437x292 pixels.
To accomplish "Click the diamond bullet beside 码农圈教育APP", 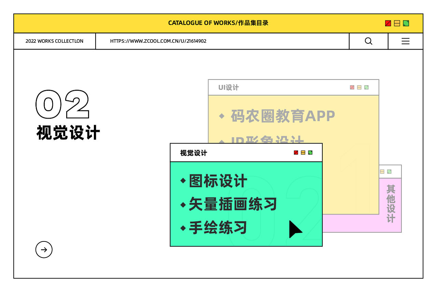I will [222, 116].
